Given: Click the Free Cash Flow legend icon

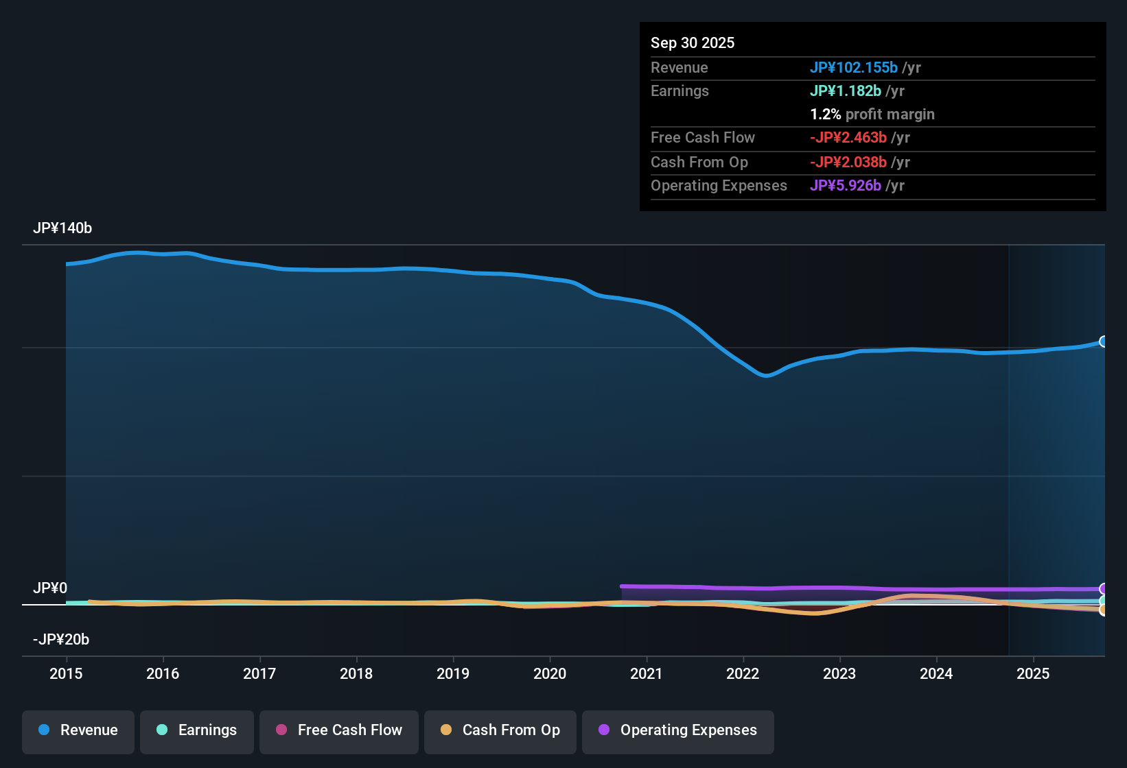Looking at the screenshot, I should (x=281, y=730).
